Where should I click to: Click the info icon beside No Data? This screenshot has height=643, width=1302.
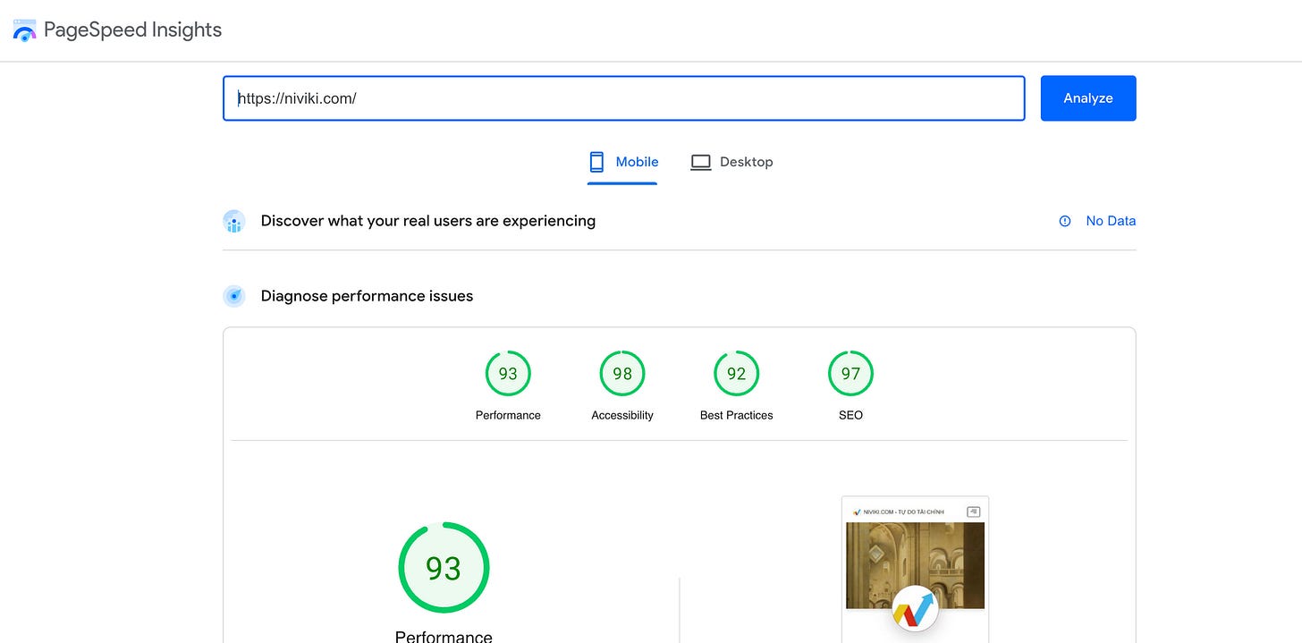pos(1065,221)
